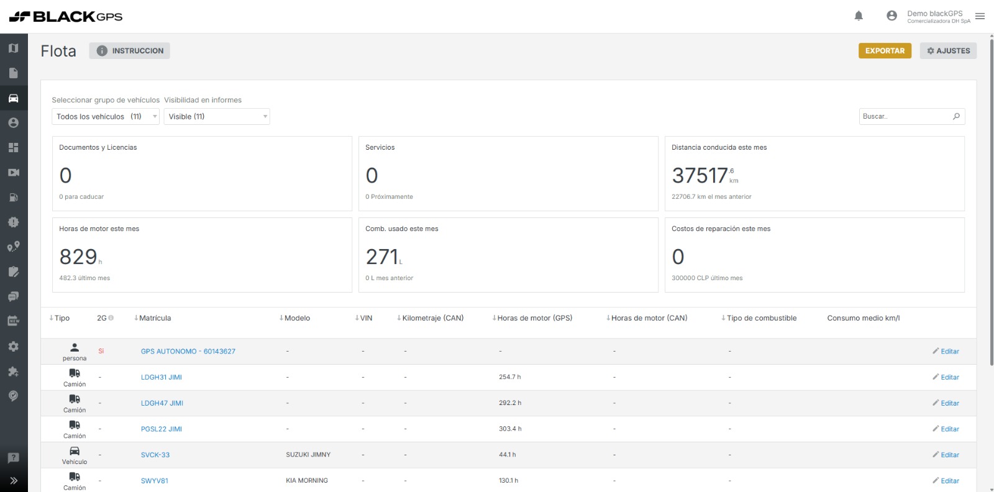The width and height of the screenshot is (994, 492).
Task: Open the LDGH31 JIMI vehicle link
Action: tap(161, 377)
